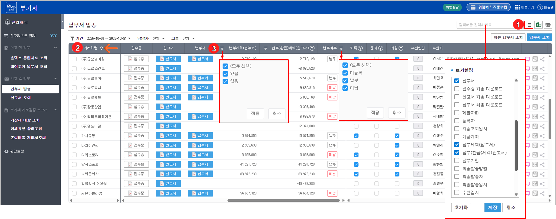Select the 신고서 조회 menu item

tap(21, 98)
